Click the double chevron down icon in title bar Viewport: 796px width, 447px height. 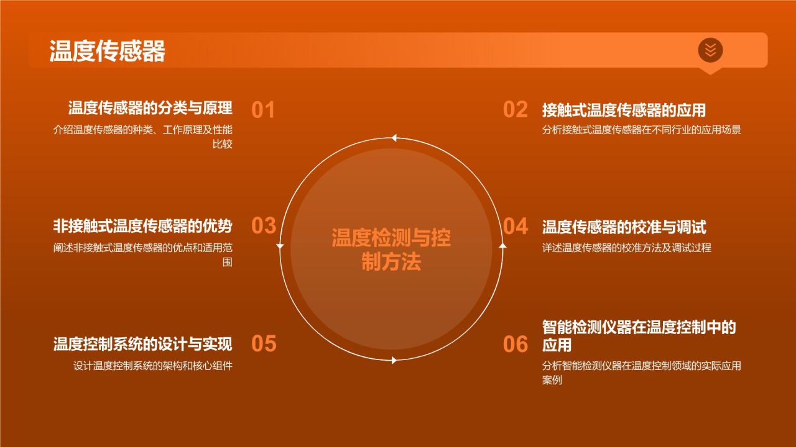(710, 50)
